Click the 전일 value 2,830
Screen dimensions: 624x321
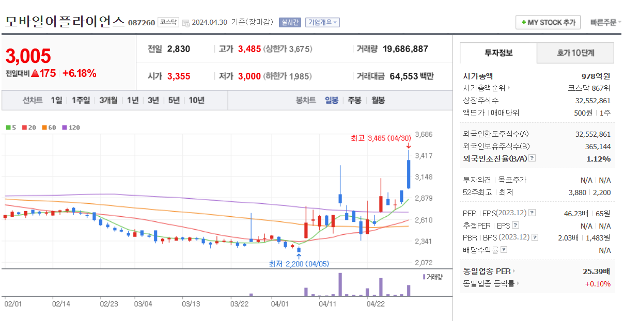(179, 49)
